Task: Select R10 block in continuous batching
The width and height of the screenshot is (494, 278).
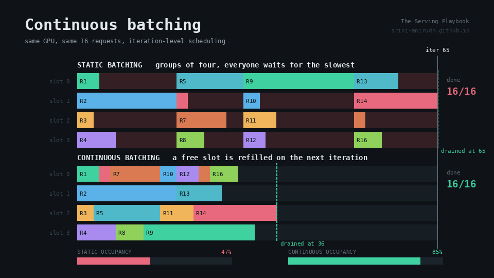Action: point(168,173)
